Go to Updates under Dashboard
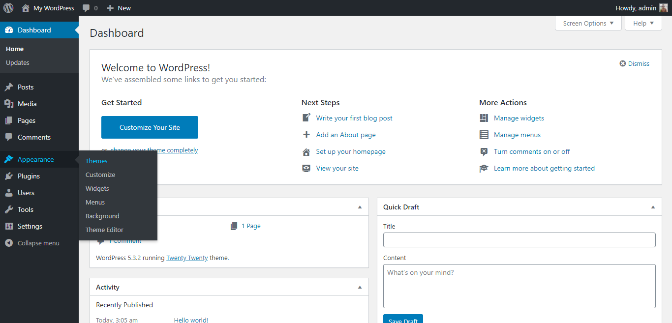The image size is (672, 323). [18, 62]
